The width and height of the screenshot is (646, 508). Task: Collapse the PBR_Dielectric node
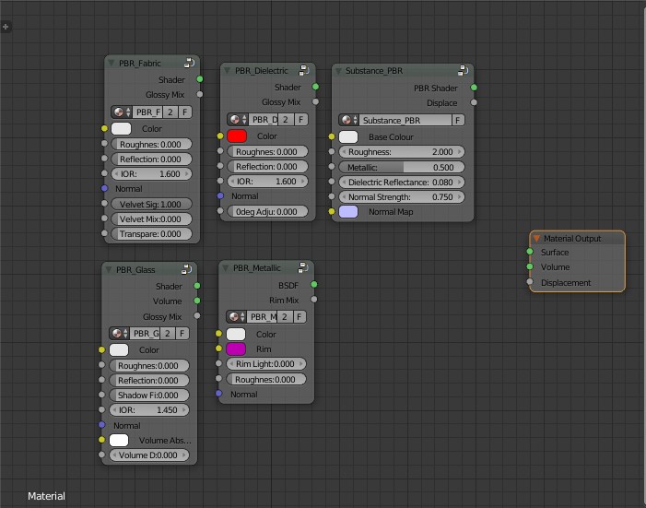point(227,70)
